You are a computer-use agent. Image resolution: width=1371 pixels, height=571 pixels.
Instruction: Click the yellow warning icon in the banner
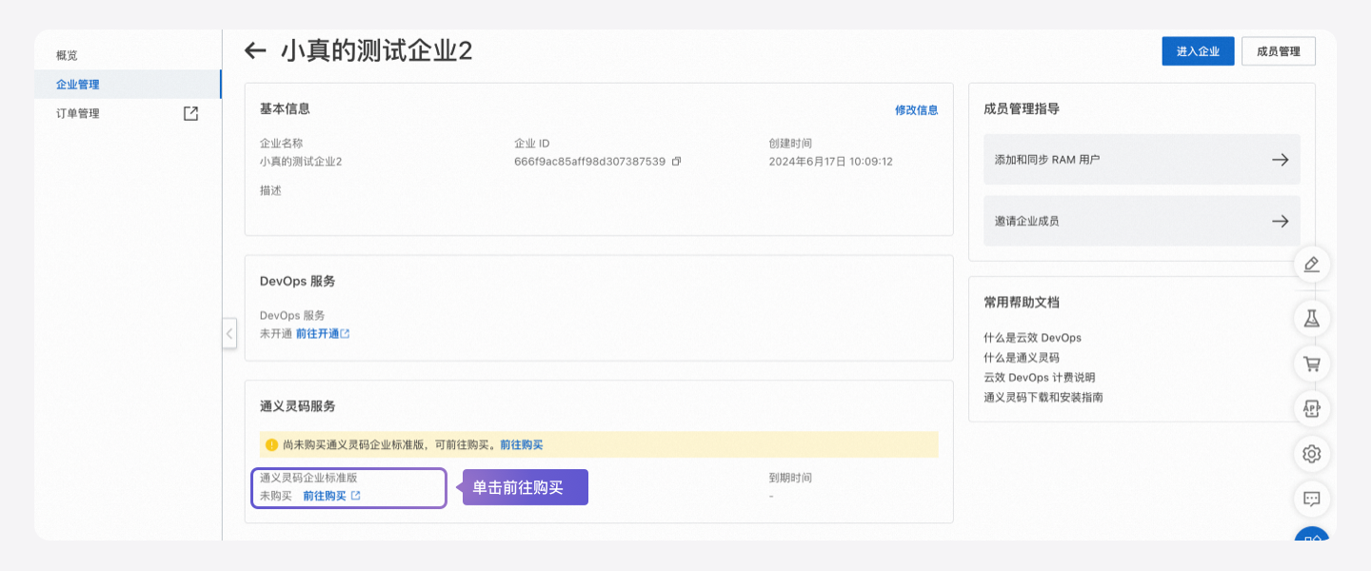[271, 444]
